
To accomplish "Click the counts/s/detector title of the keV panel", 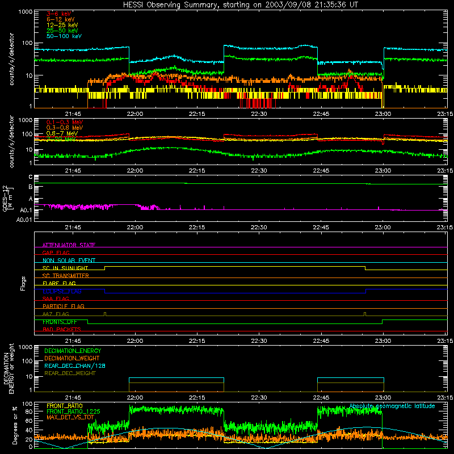I will tap(11, 59).
